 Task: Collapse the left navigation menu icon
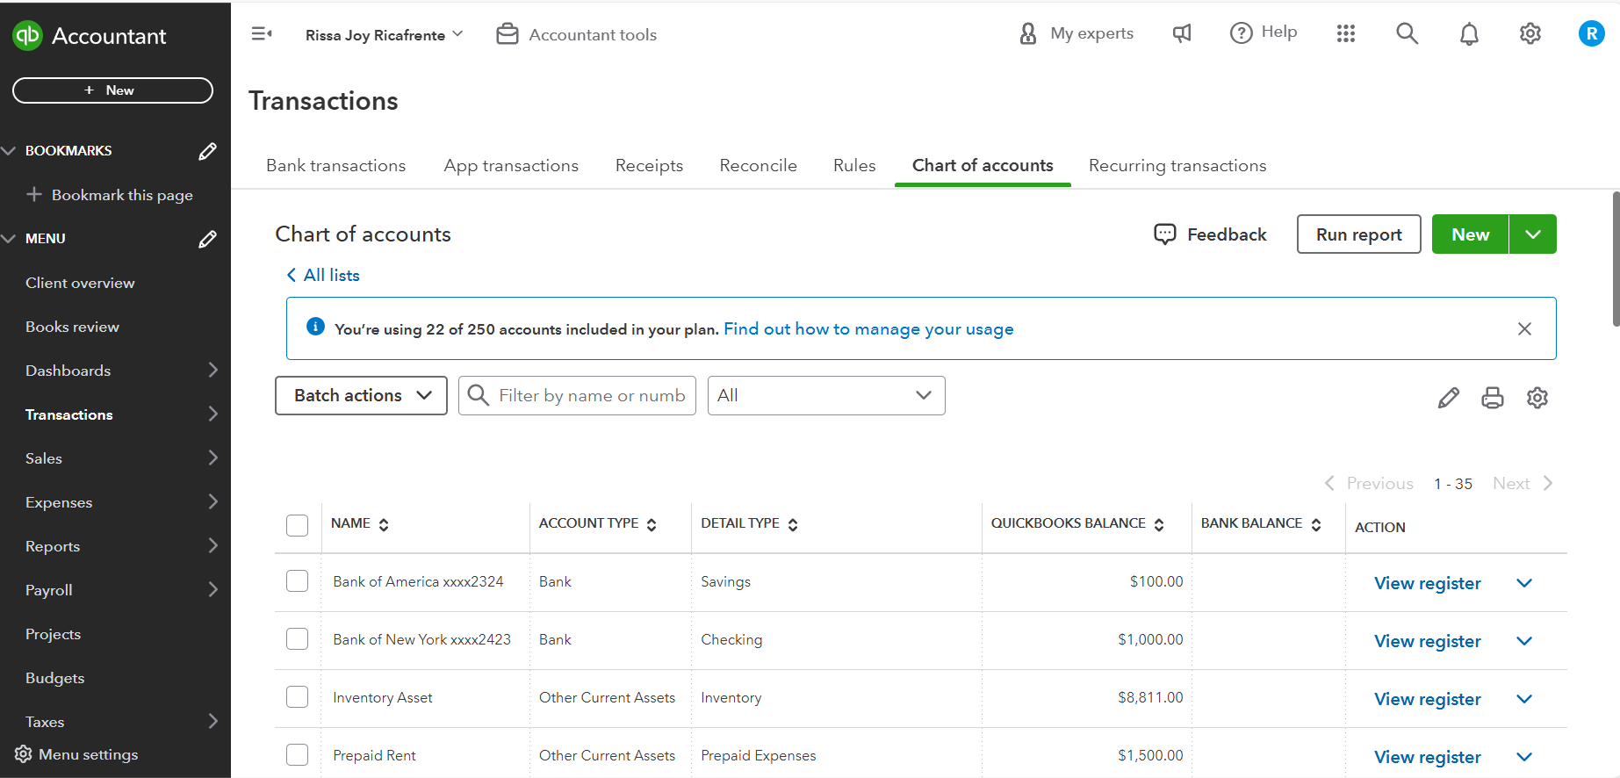262,34
